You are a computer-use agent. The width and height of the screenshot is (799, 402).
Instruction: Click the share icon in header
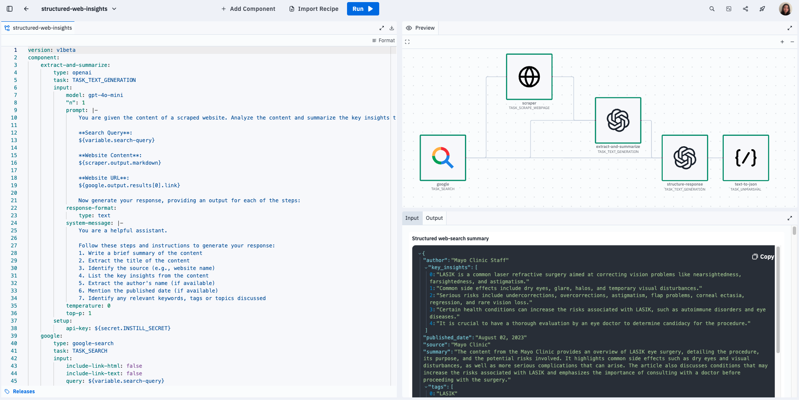click(745, 9)
